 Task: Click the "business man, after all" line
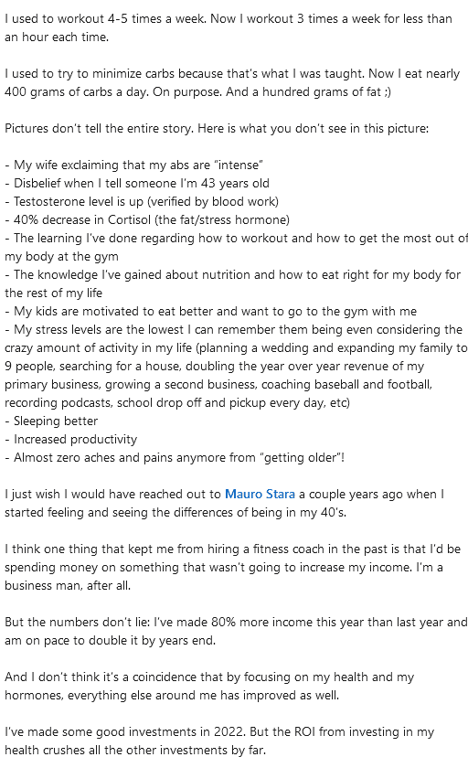pyautogui.click(x=68, y=586)
